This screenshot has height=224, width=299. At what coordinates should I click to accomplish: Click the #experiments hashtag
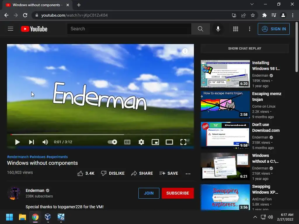[57, 157]
